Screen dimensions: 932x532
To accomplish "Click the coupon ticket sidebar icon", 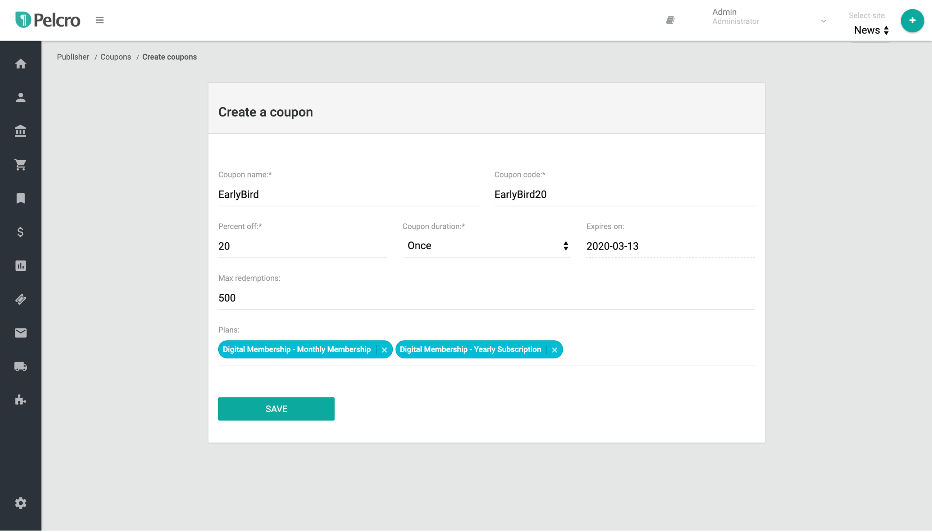I will [20, 299].
